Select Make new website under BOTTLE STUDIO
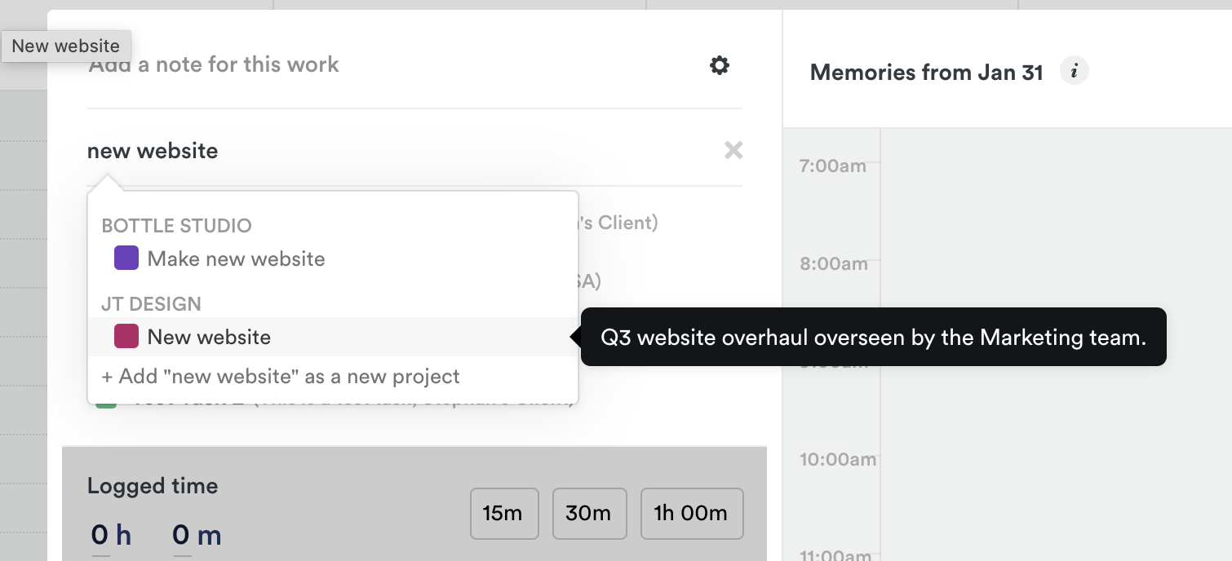 click(235, 258)
